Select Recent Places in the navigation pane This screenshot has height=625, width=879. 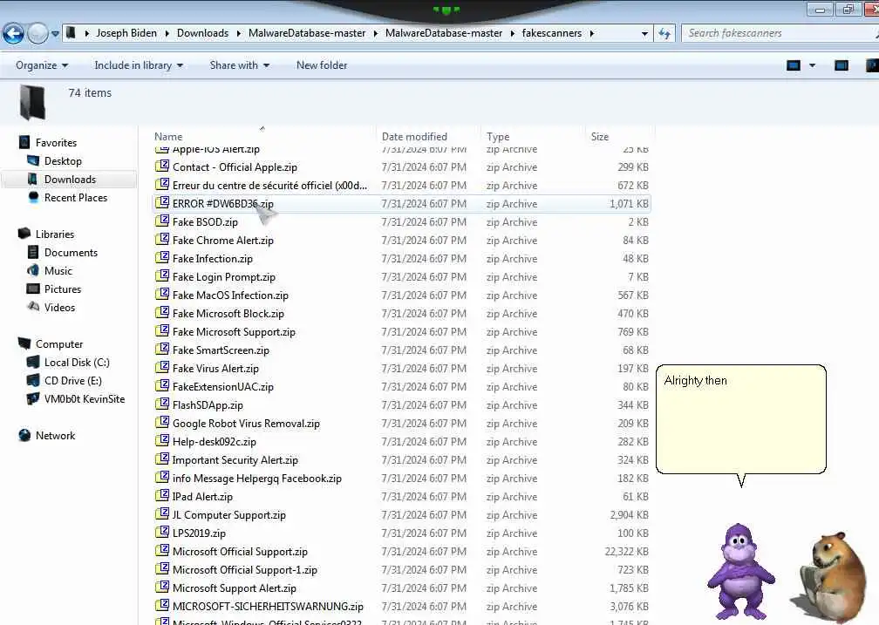(x=76, y=197)
